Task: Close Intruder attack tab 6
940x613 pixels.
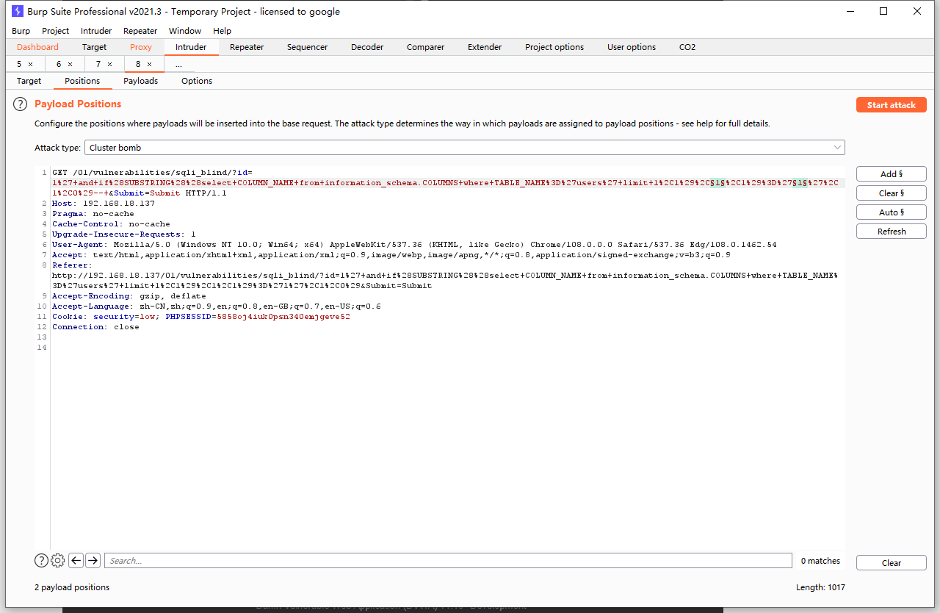Action: (x=70, y=65)
